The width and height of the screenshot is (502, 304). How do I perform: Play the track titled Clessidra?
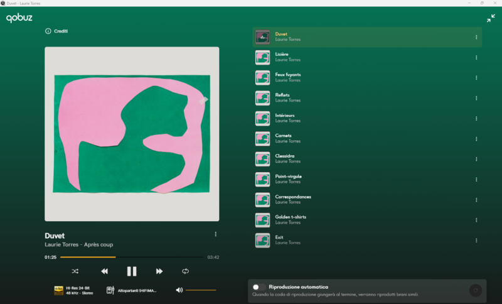(285, 156)
